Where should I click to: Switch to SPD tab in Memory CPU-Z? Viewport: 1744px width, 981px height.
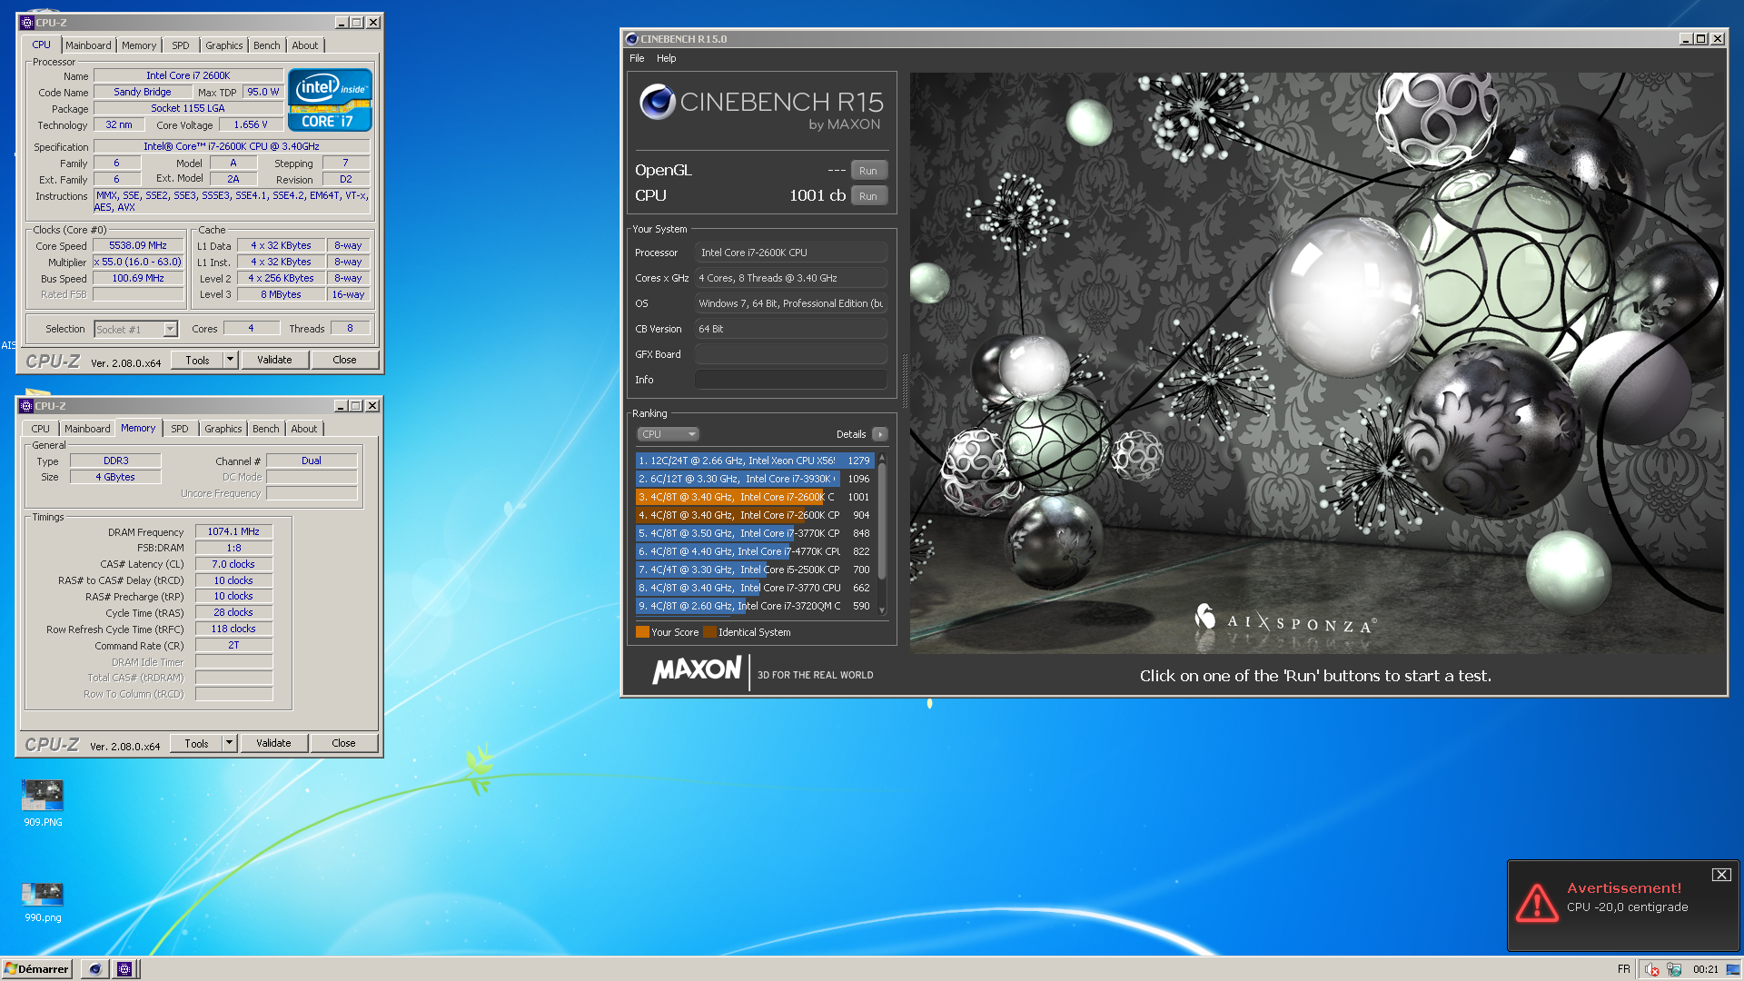[180, 429]
